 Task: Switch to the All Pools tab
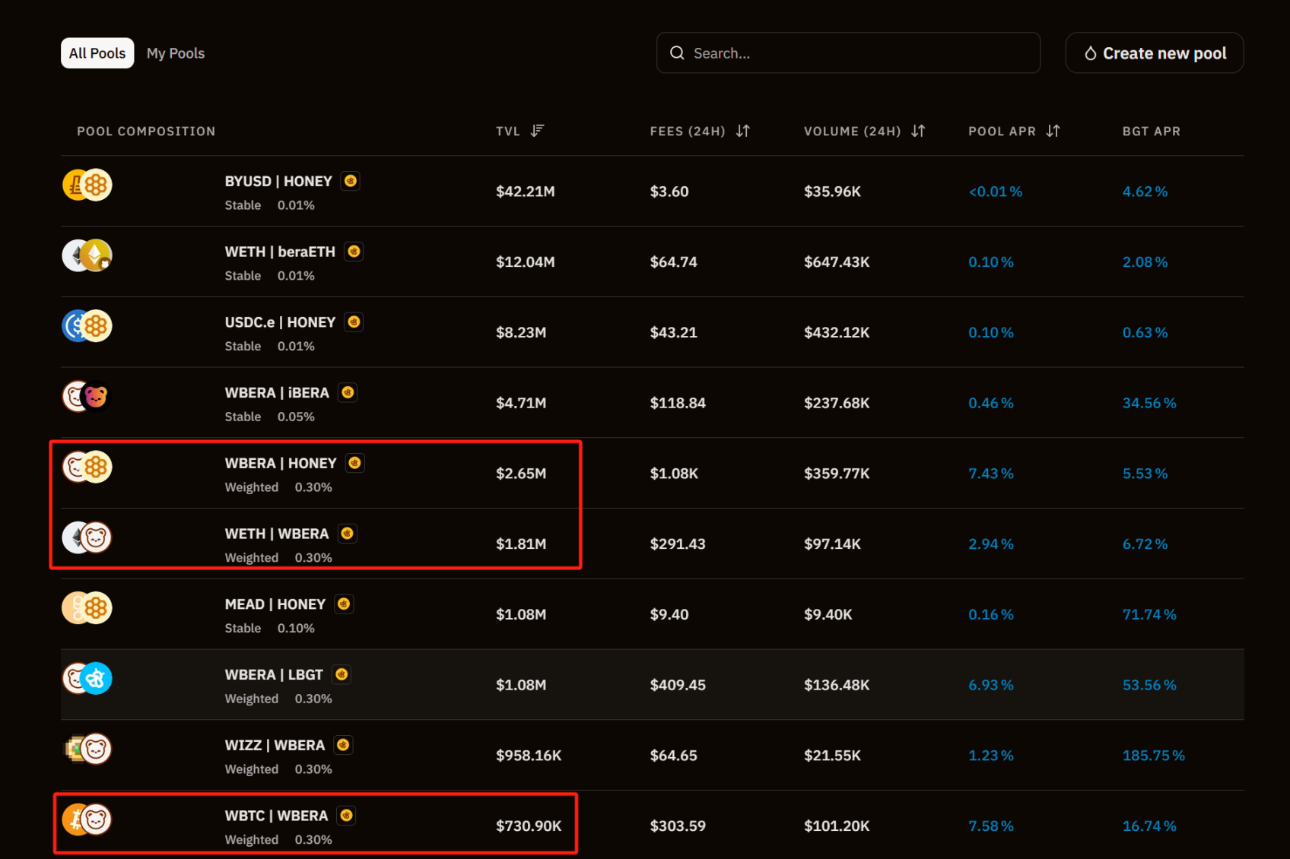pos(97,53)
